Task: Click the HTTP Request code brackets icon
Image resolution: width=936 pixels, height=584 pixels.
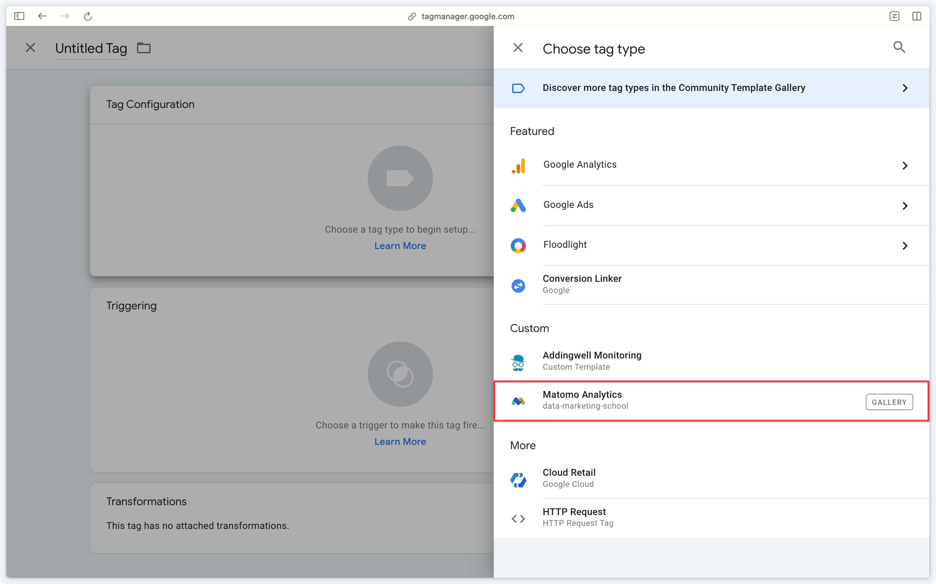Action: coord(518,519)
